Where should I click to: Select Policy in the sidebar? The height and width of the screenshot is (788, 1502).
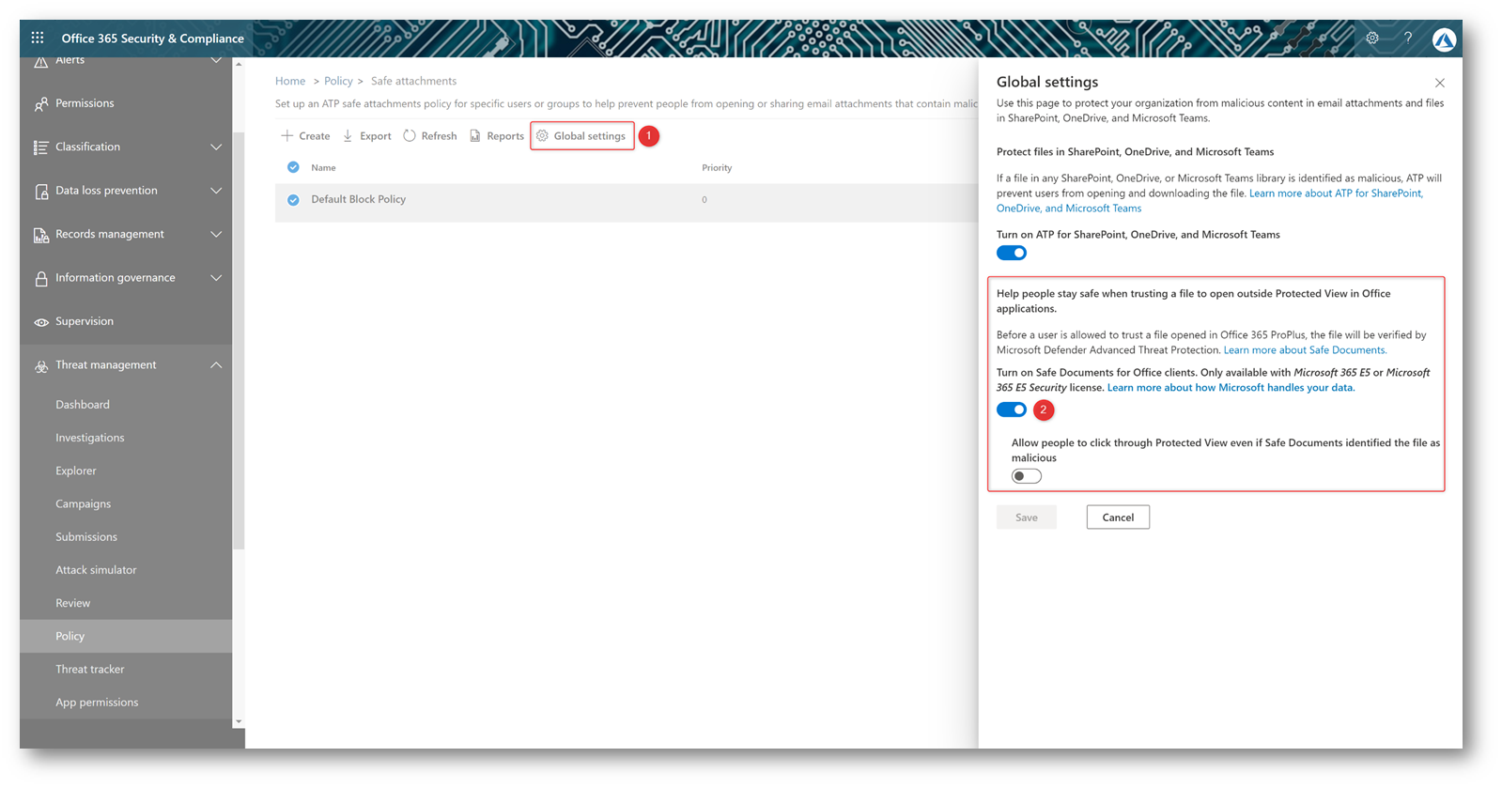pos(126,636)
